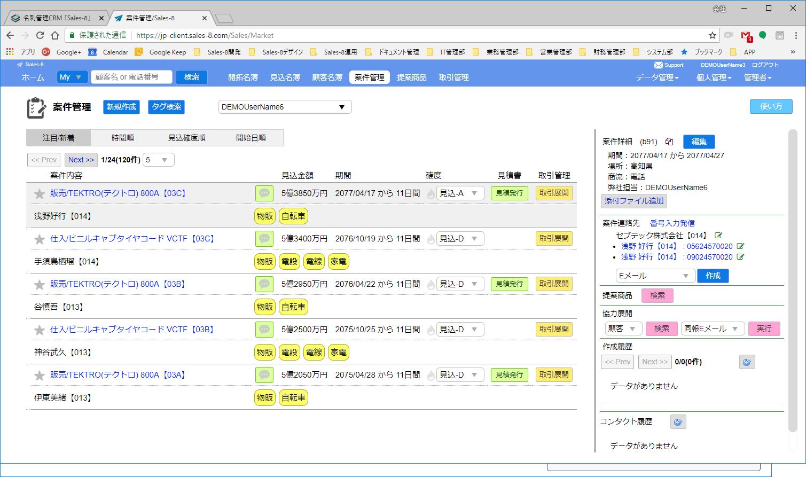Image resolution: width=806 pixels, height=477 pixels.
Task: Open 取引管理 in navigation
Action: (454, 77)
